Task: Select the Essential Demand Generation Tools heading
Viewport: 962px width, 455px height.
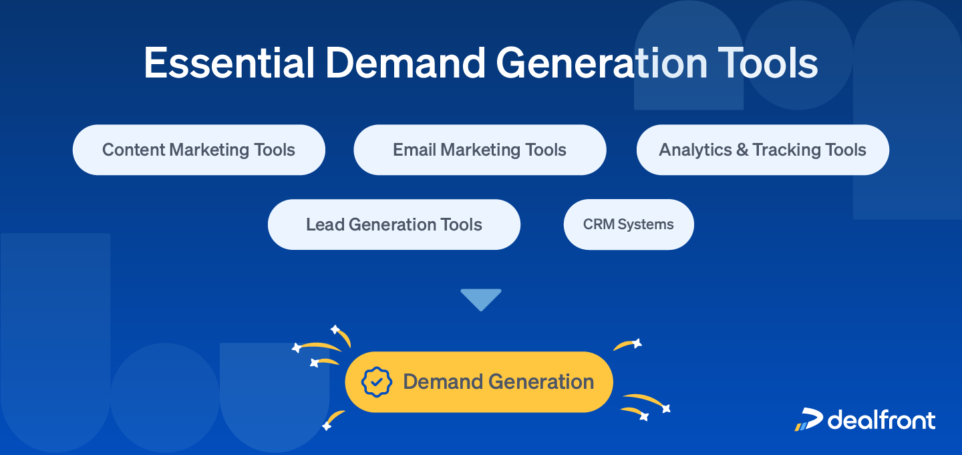Action: point(480,63)
